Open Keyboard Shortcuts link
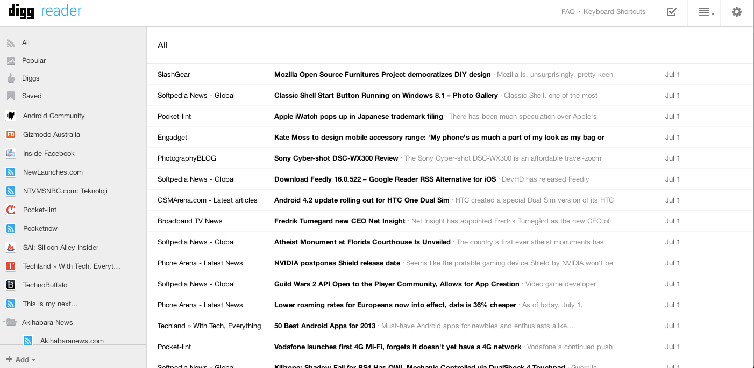The image size is (754, 368). point(614,12)
